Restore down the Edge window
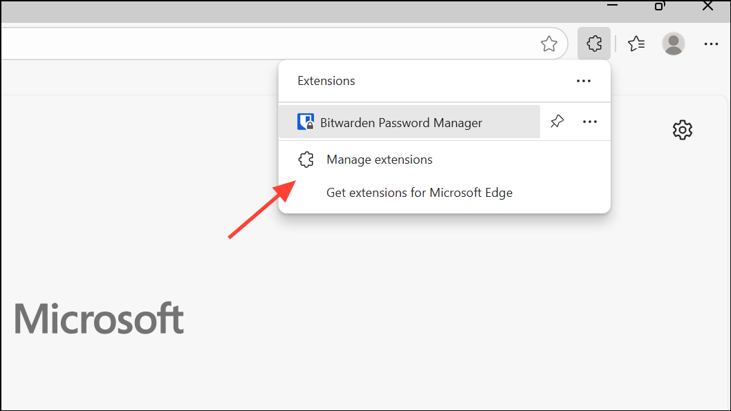 click(x=660, y=6)
